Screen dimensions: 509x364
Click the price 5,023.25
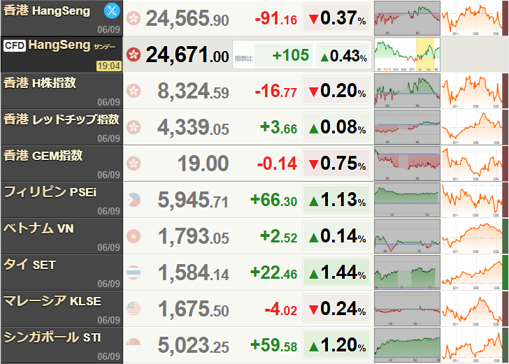[x=193, y=346]
